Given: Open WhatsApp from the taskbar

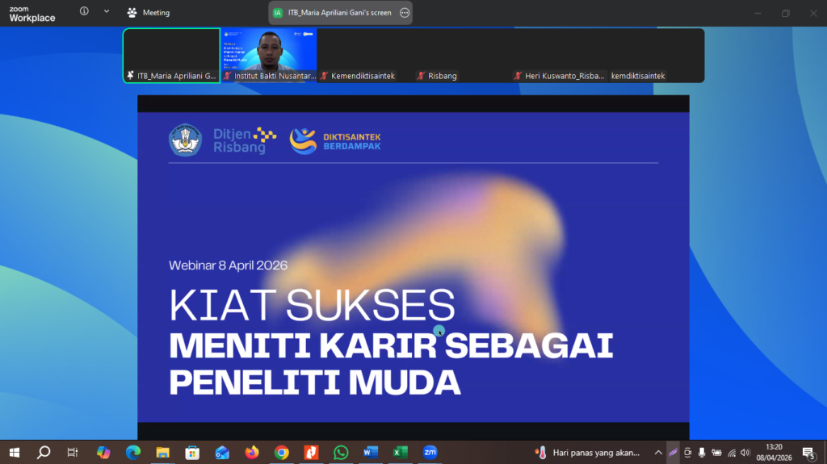Looking at the screenshot, I should tap(341, 452).
